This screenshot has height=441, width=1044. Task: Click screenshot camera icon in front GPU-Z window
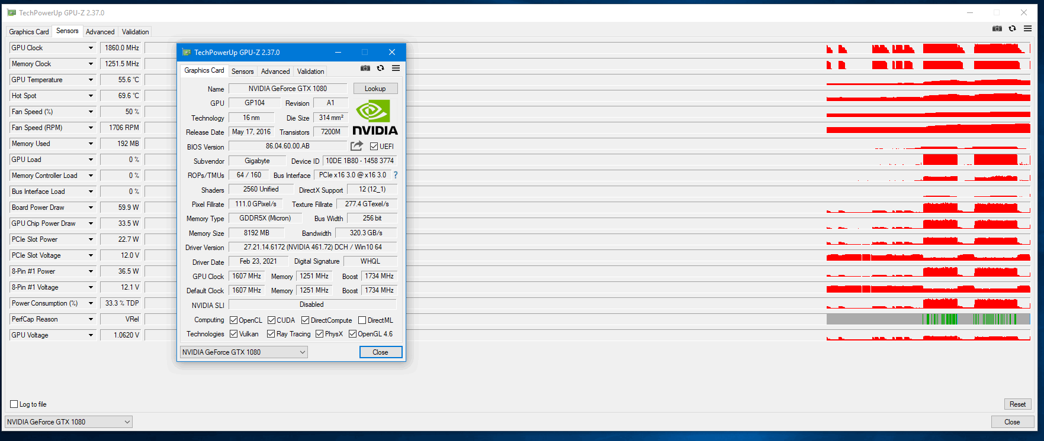(365, 68)
